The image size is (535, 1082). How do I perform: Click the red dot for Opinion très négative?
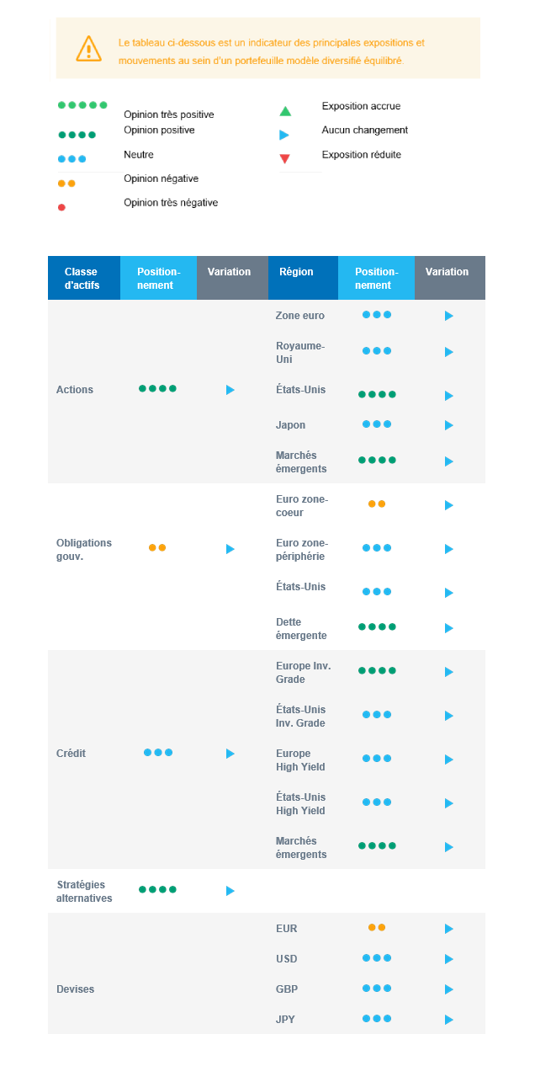click(61, 207)
